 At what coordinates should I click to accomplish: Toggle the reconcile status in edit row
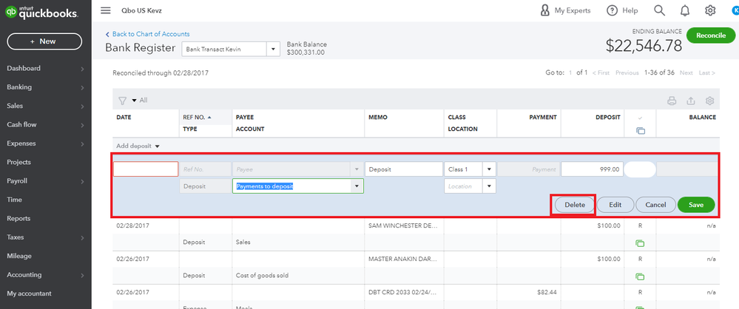pos(640,169)
